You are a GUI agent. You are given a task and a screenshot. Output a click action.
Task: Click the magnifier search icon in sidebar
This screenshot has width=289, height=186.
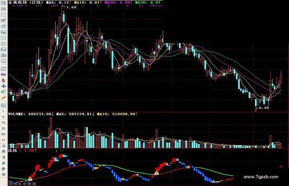click(x=3, y=61)
